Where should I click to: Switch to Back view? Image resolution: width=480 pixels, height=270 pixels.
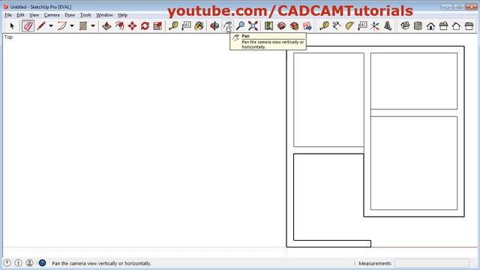click(x=457, y=26)
